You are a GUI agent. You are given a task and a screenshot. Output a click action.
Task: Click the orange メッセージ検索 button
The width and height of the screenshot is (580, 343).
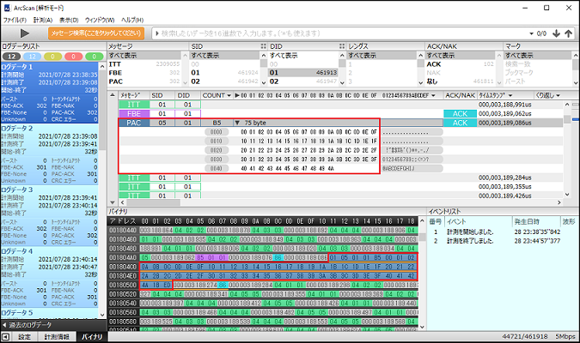click(x=95, y=33)
